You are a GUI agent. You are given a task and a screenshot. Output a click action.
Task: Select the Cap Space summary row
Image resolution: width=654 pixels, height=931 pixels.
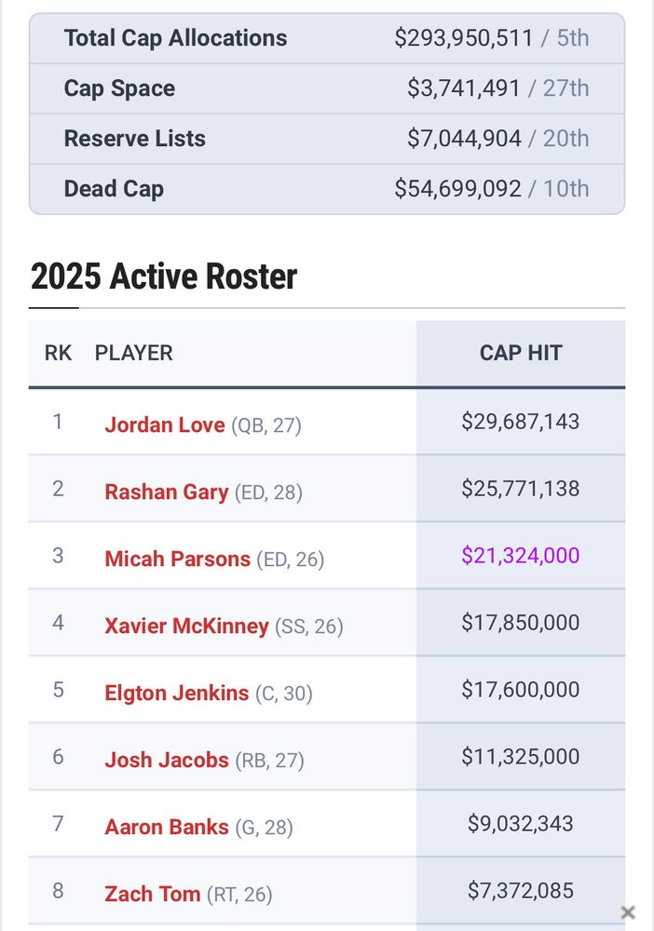(x=327, y=88)
